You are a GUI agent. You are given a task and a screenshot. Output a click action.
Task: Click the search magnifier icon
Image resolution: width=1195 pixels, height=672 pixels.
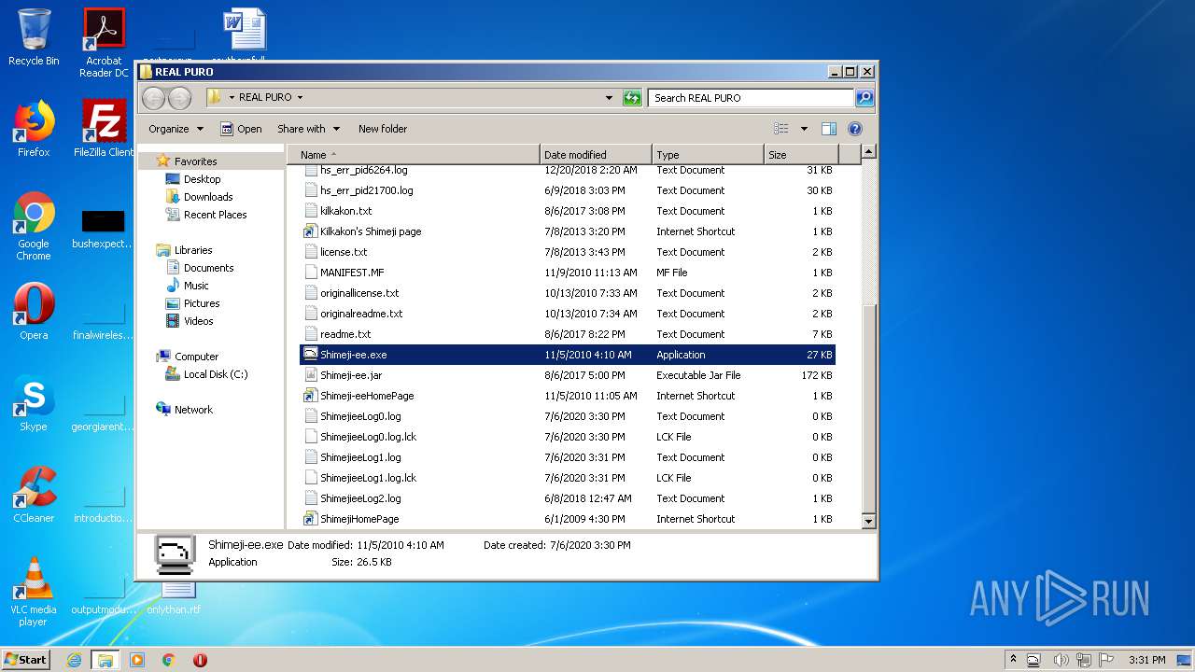[x=865, y=97]
